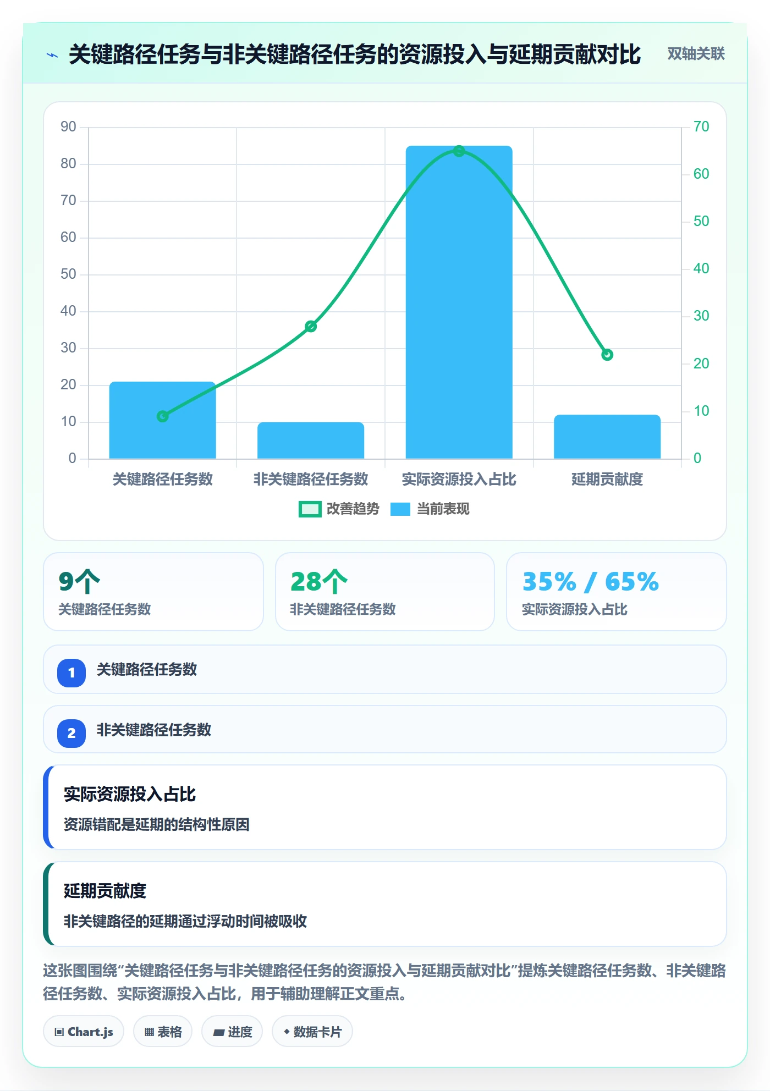The height and width of the screenshot is (1091, 770).
Task: Click the grid icon in 表格 tag
Action: (x=149, y=1032)
